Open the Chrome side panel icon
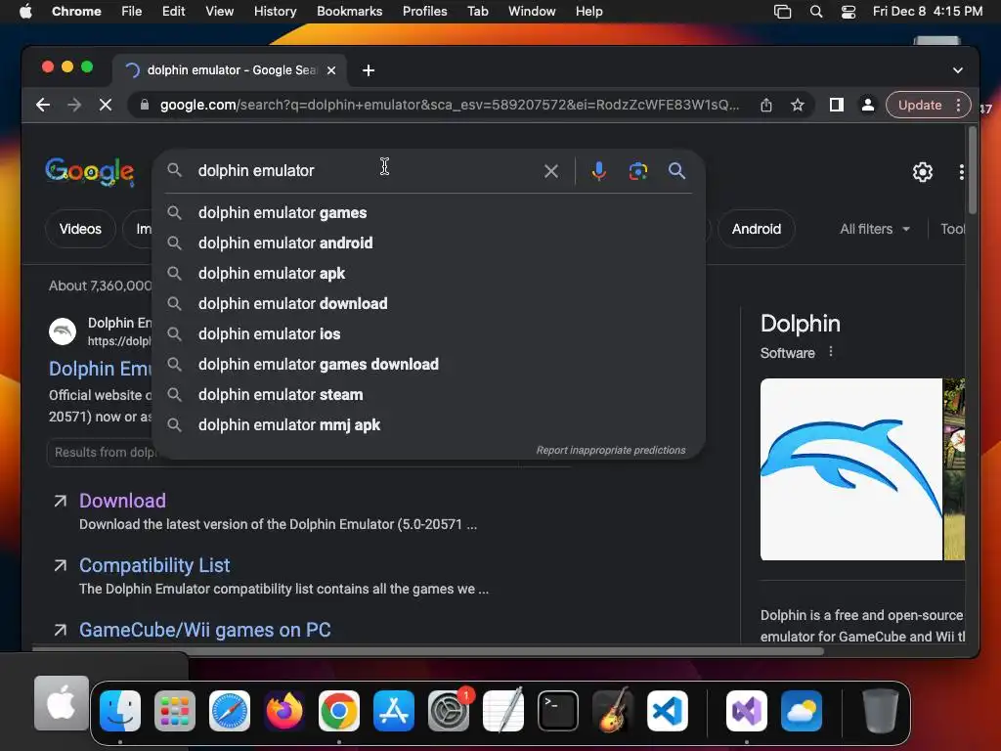The width and height of the screenshot is (1001, 751). (x=837, y=105)
